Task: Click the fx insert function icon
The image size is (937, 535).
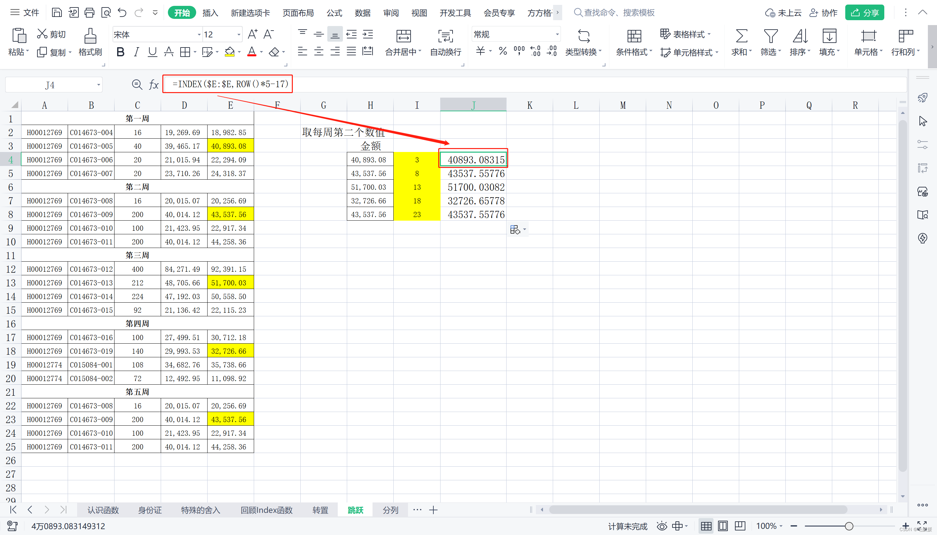Action: pos(154,85)
